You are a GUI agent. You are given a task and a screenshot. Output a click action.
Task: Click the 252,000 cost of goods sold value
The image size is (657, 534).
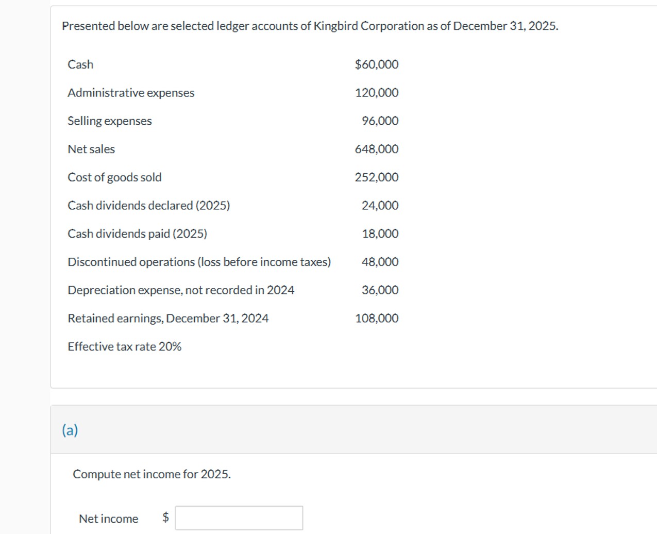coord(376,177)
